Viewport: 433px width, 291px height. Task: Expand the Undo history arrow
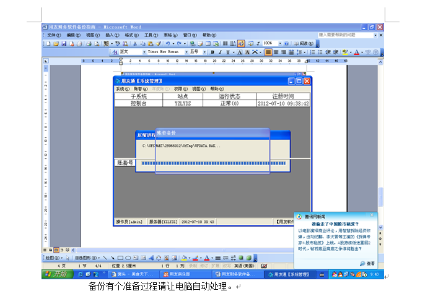point(173,43)
